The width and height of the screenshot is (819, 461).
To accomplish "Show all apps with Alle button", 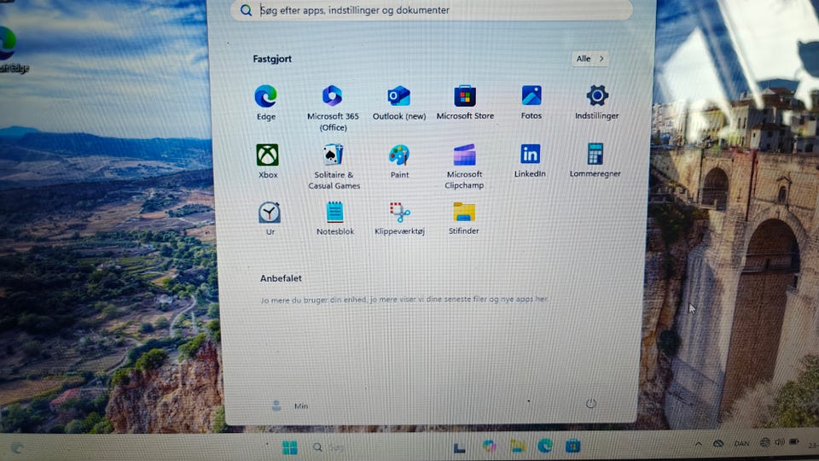I will pos(590,59).
